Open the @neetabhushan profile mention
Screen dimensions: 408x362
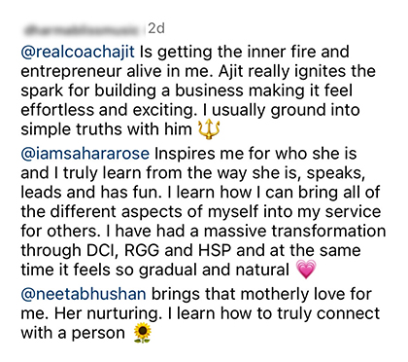(x=84, y=294)
